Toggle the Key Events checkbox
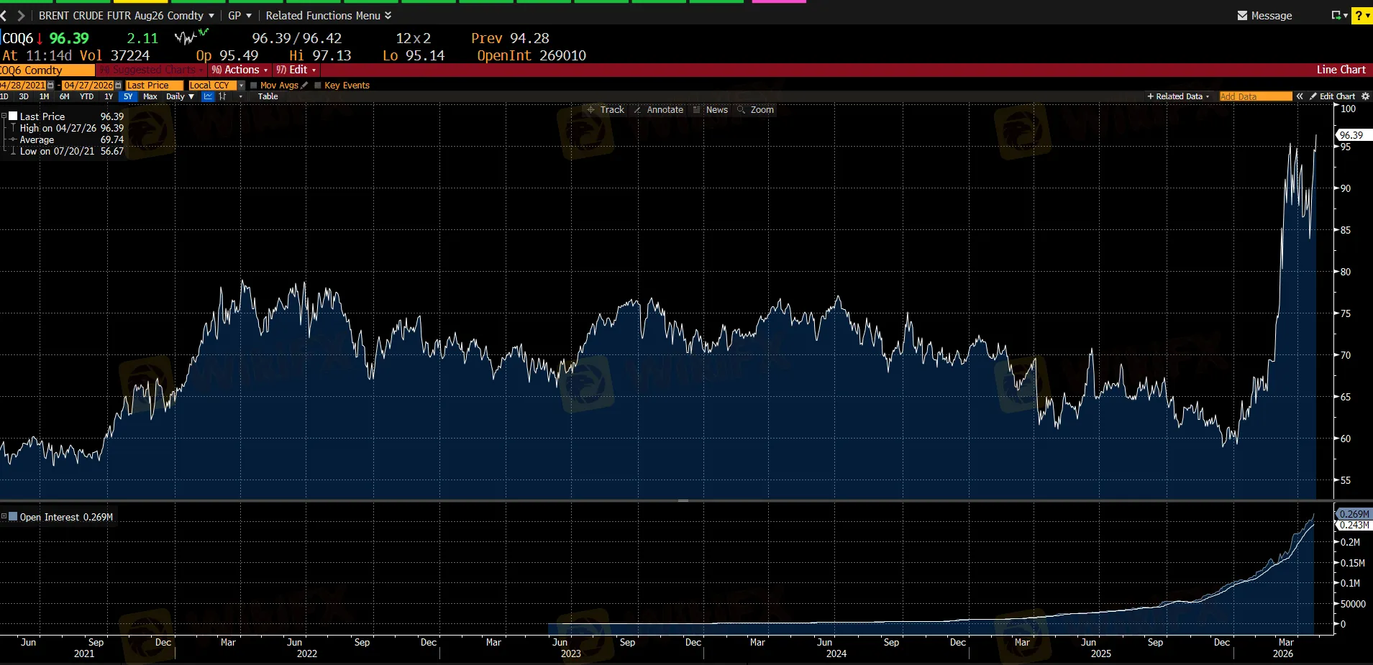Image resolution: width=1373 pixels, height=665 pixels. [316, 85]
